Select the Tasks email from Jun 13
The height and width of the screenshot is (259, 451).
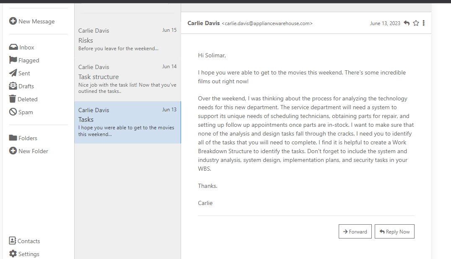coord(127,122)
